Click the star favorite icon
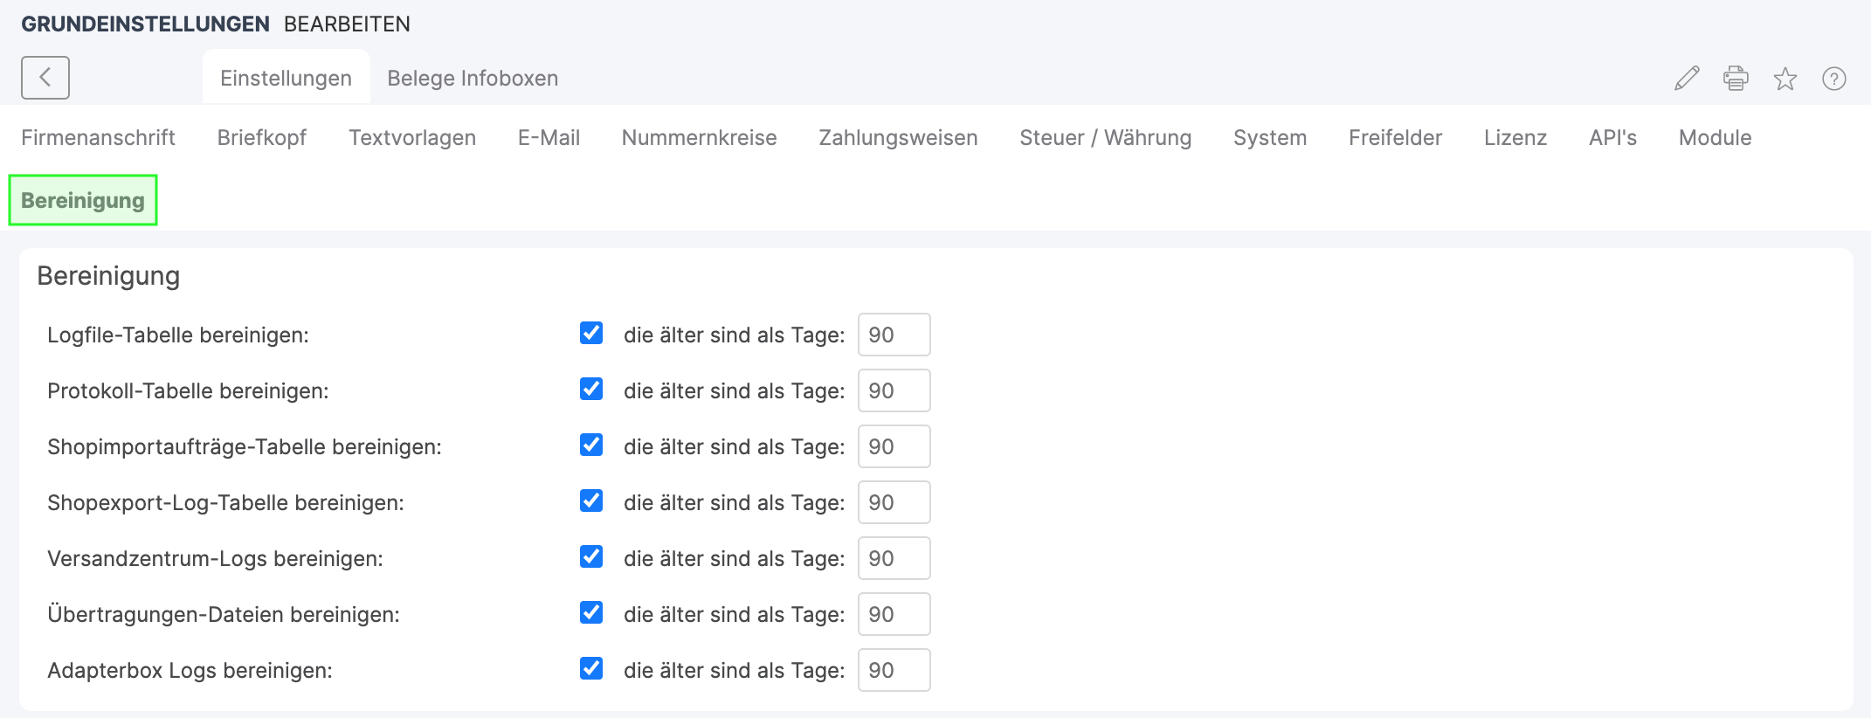1871x718 pixels. point(1785,79)
